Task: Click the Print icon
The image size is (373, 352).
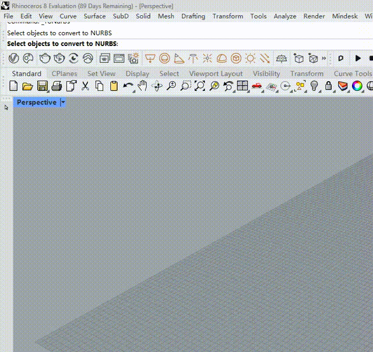Action: click(57, 86)
